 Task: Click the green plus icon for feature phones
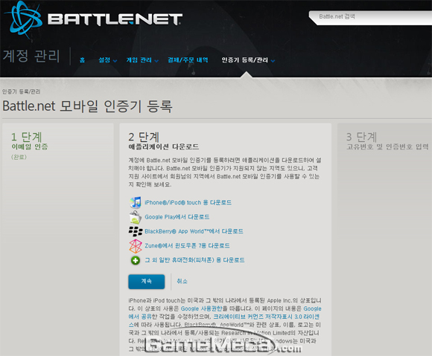(136, 260)
